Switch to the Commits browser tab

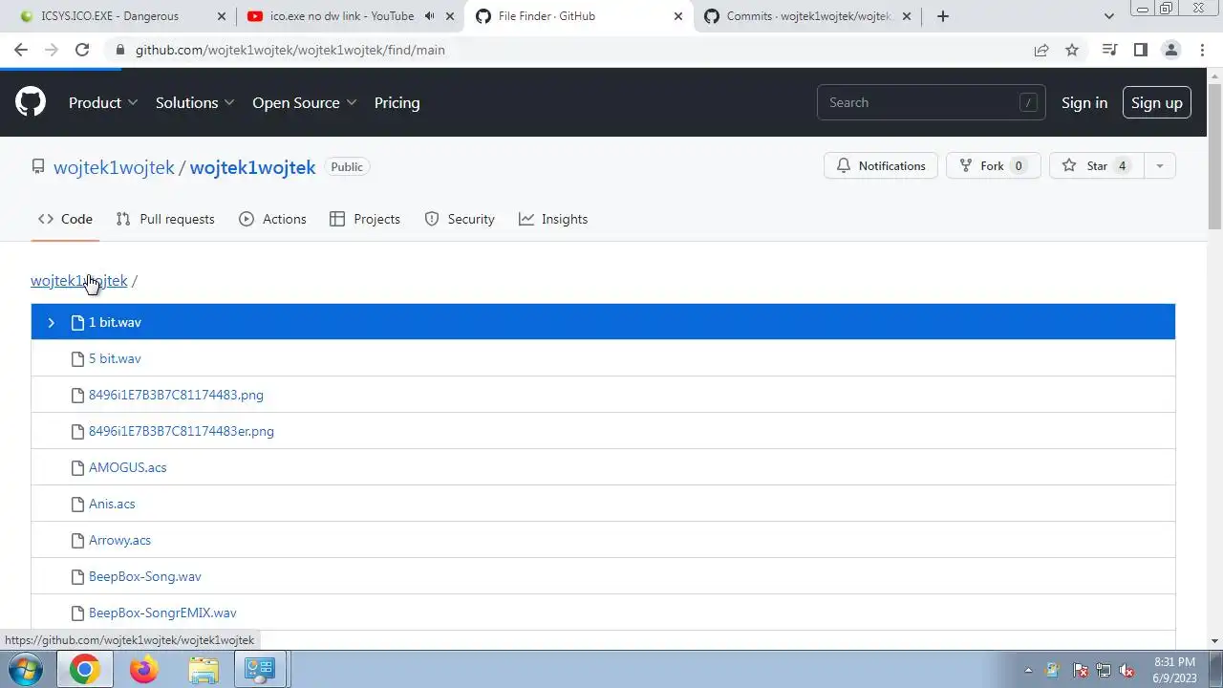808,16
